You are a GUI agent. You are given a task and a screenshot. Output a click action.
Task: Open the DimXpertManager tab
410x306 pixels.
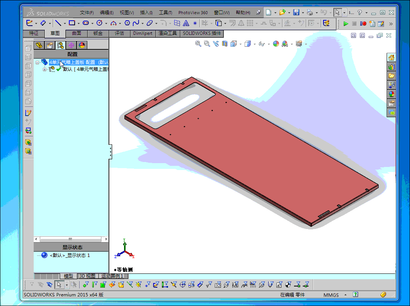click(71, 46)
